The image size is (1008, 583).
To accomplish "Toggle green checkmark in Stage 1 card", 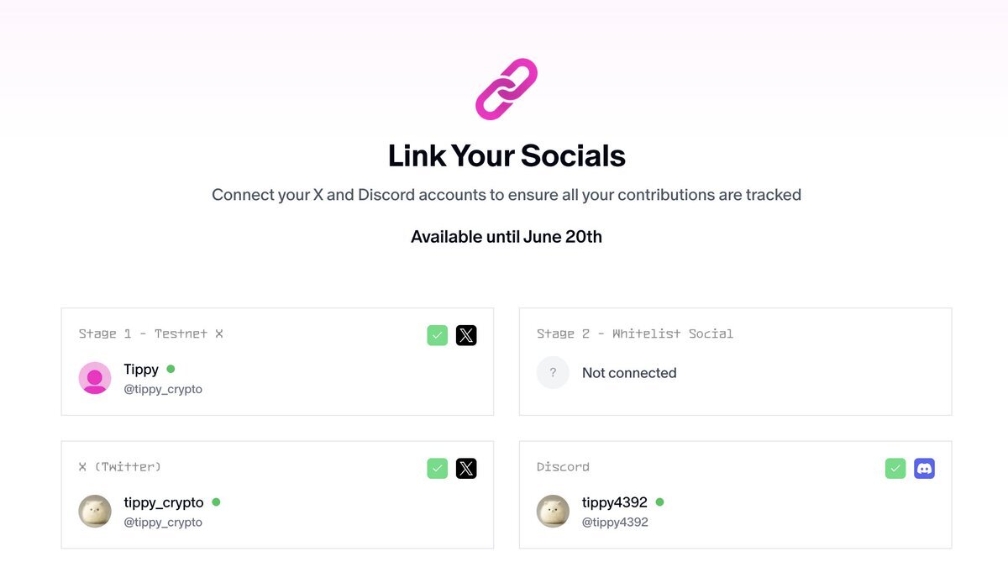I will click(438, 336).
